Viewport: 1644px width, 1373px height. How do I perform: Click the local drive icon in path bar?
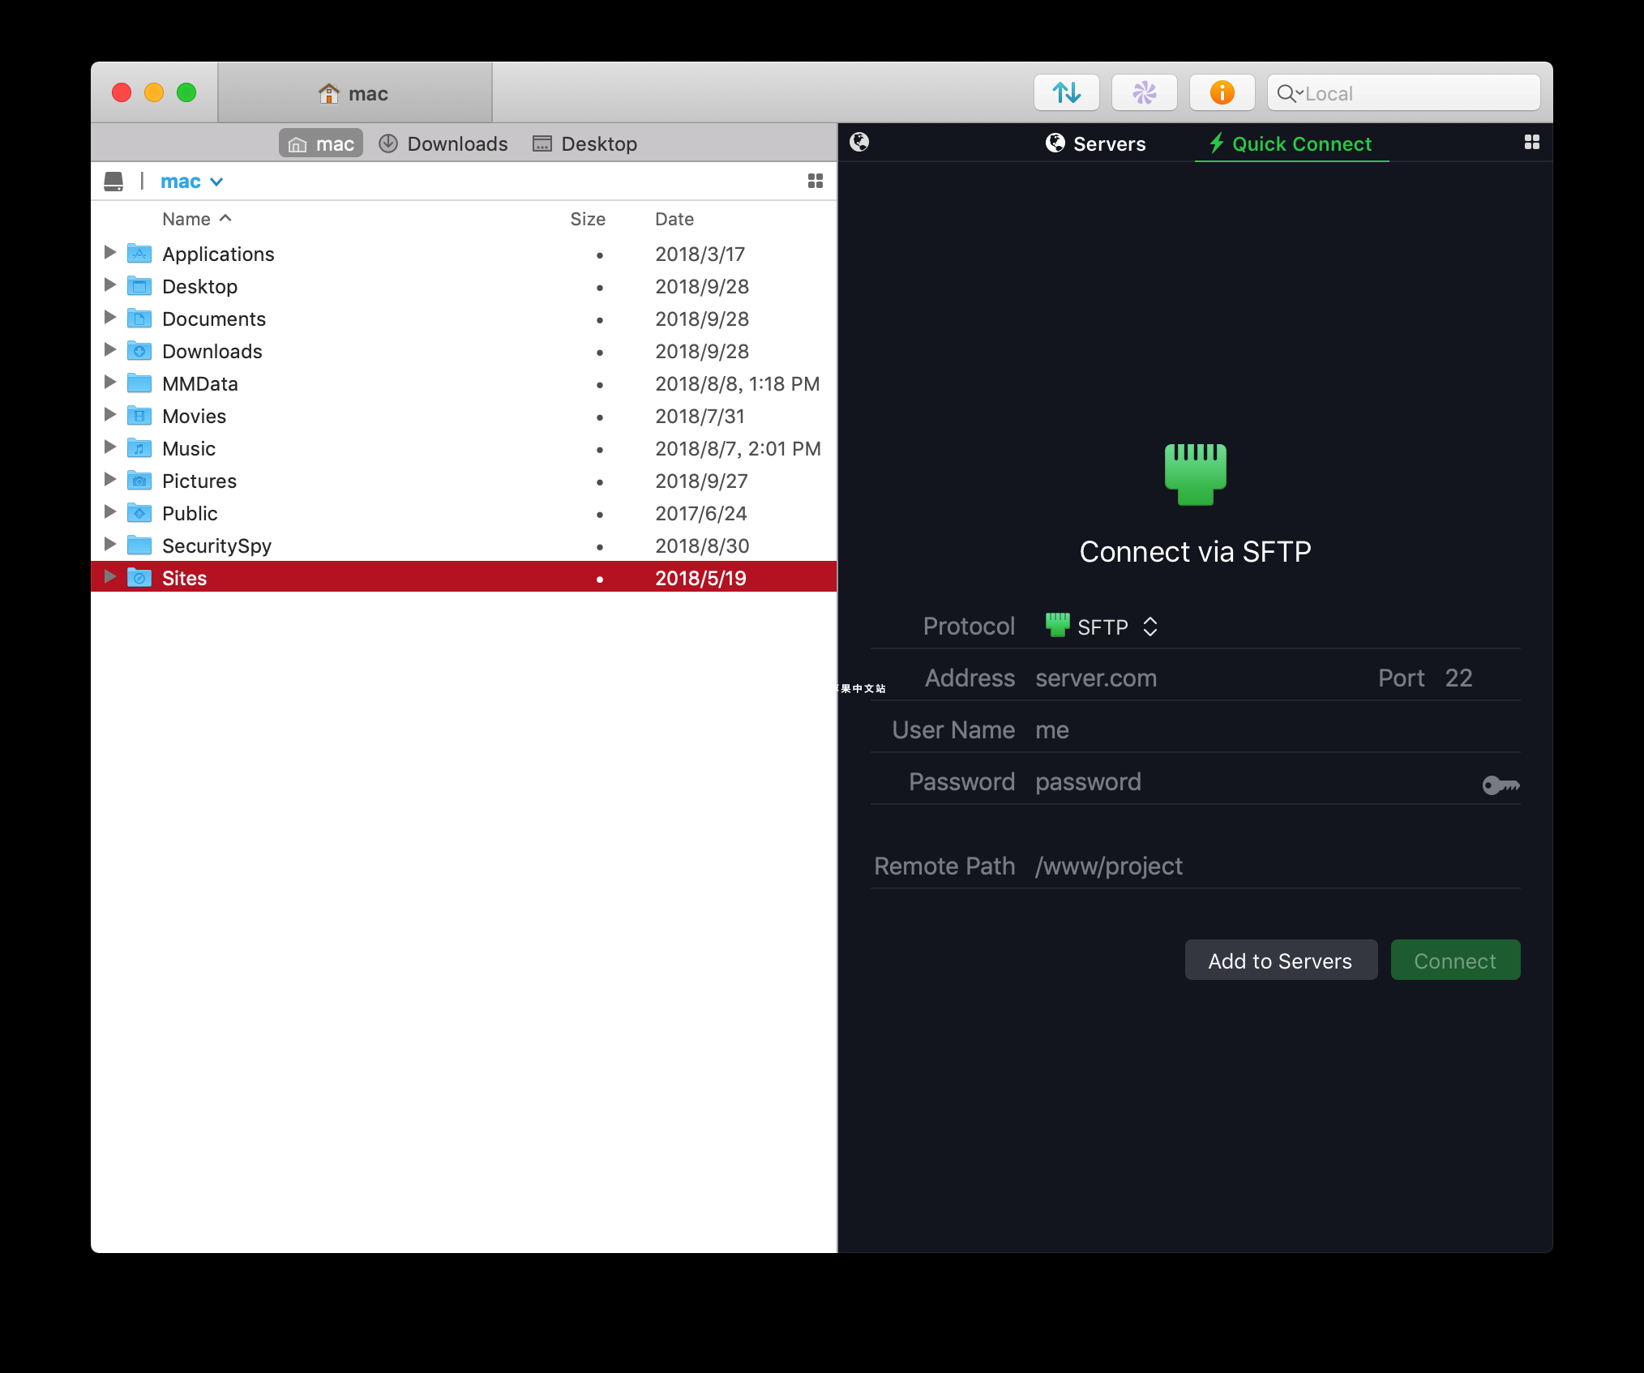pyautogui.click(x=113, y=182)
